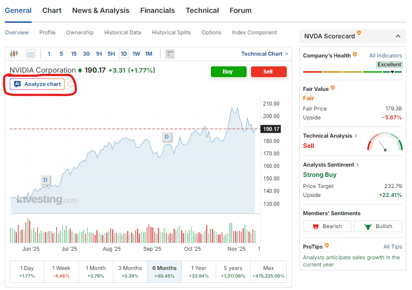This screenshot has width=412, height=290.
Task: Click the Analyze chart AI button
Action: coord(37,84)
